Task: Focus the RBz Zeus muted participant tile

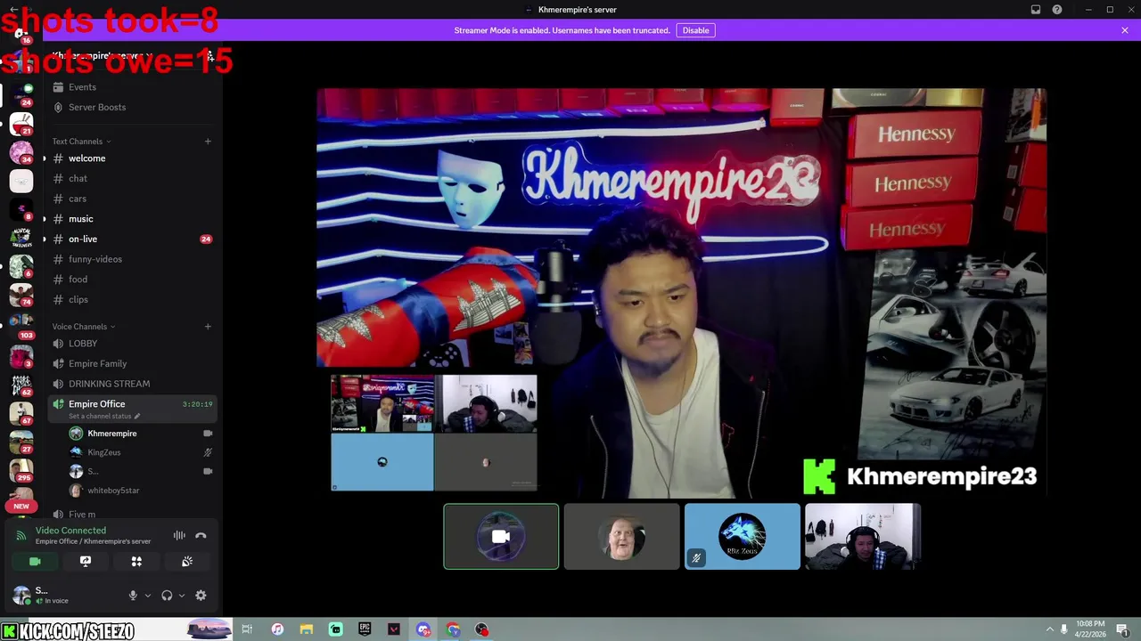Action: point(743,536)
